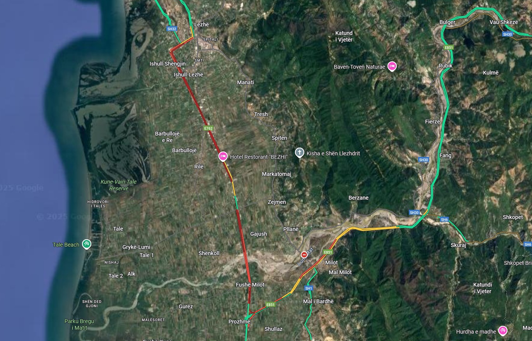
Task: Click the Hotel Restorant "BEZHI" lodging pin
Action: 223,157
